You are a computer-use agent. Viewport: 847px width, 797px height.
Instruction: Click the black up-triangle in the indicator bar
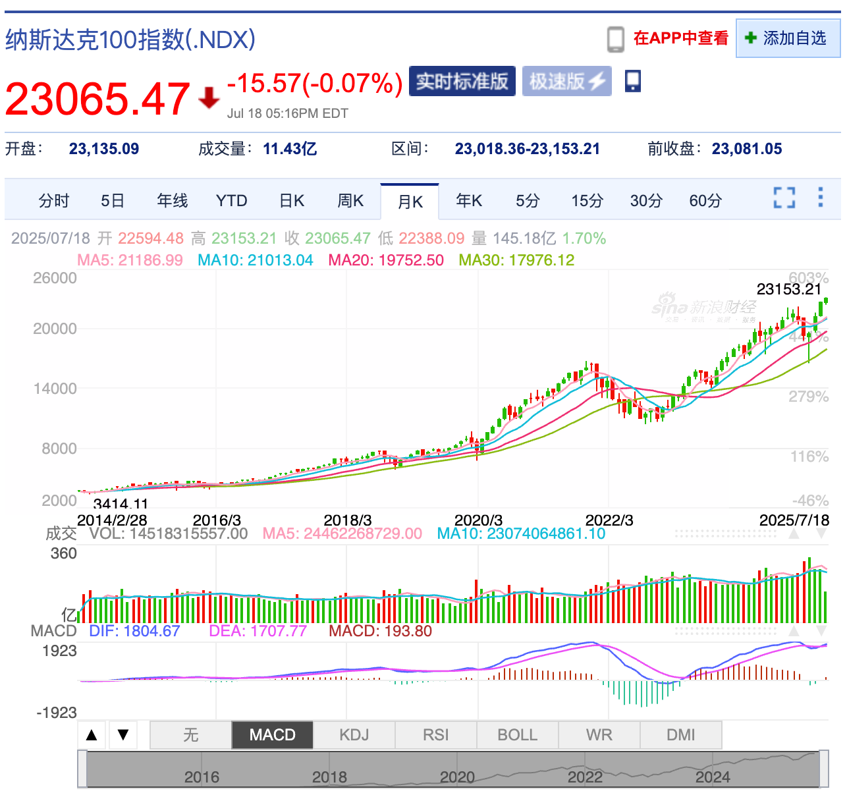(92, 734)
